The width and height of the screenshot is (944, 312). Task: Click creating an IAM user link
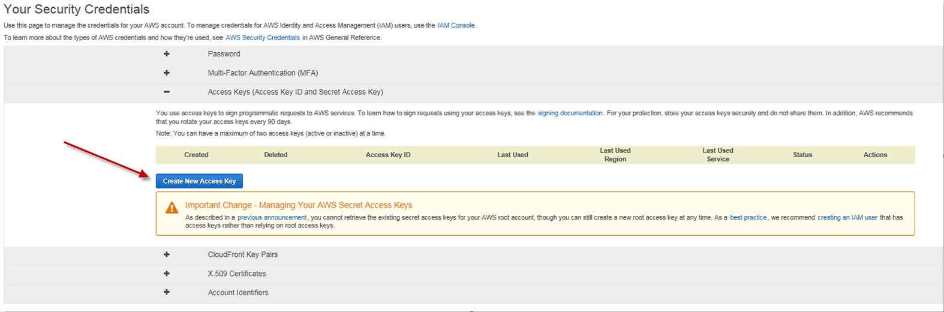847,218
